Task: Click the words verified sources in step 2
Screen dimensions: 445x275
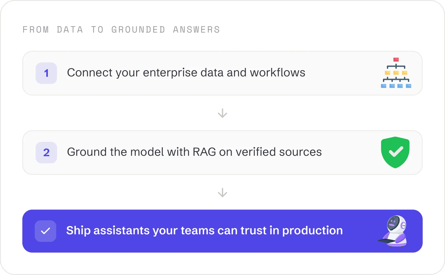Action: [279, 152]
